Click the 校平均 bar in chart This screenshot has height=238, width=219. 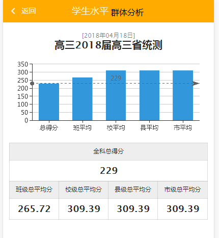point(116,95)
